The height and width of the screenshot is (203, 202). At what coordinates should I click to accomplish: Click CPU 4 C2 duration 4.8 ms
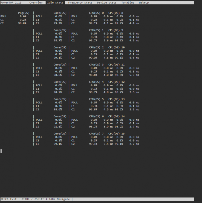coord(108,92)
